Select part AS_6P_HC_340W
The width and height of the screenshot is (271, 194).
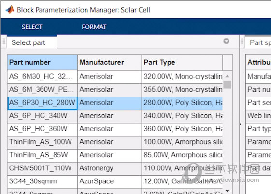43,116
